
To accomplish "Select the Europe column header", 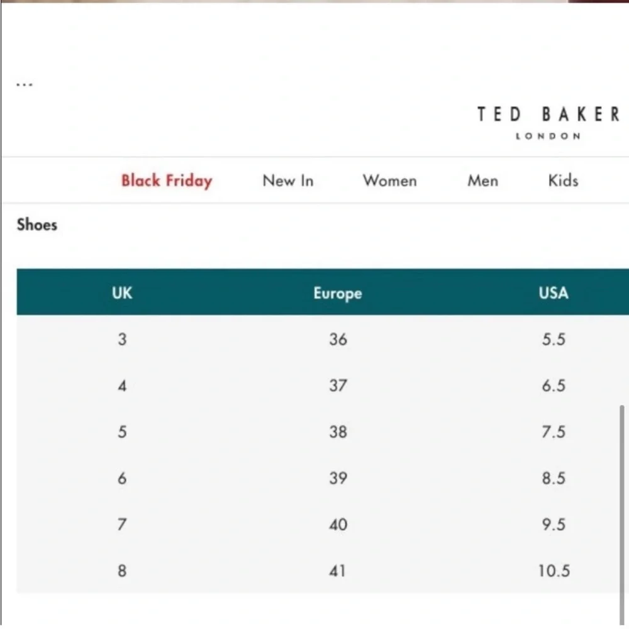I will (337, 293).
